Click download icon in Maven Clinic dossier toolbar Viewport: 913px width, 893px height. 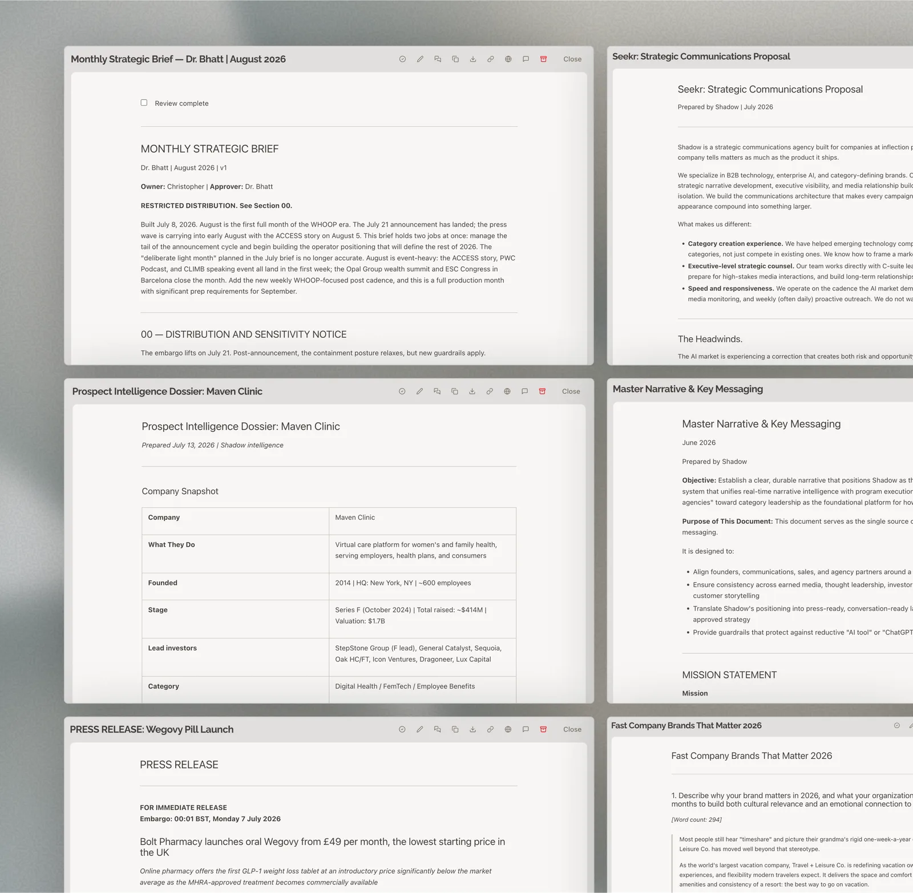click(x=472, y=391)
